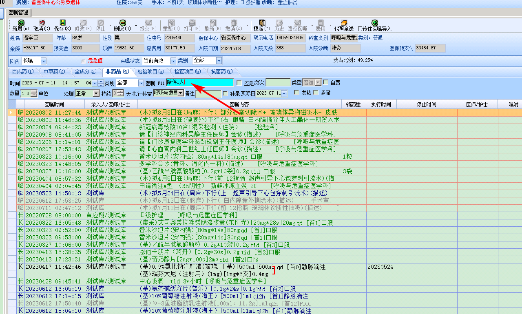Switch to the 检验项目 tab
The width and height of the screenshot is (522, 314).
pos(151,72)
